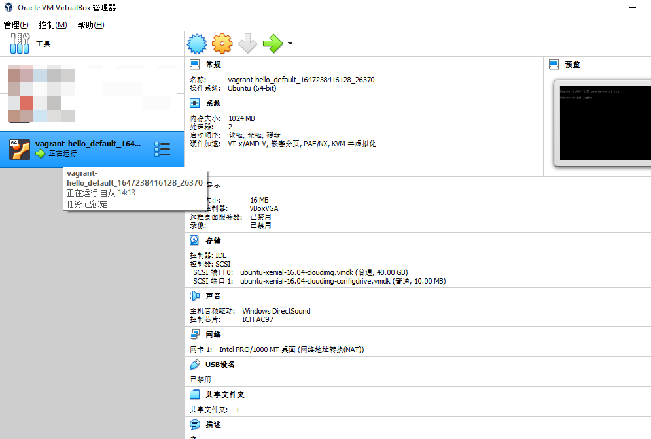Click the USB设备 section header link
Image resolution: width=651 pixels, height=439 pixels.
(220, 365)
